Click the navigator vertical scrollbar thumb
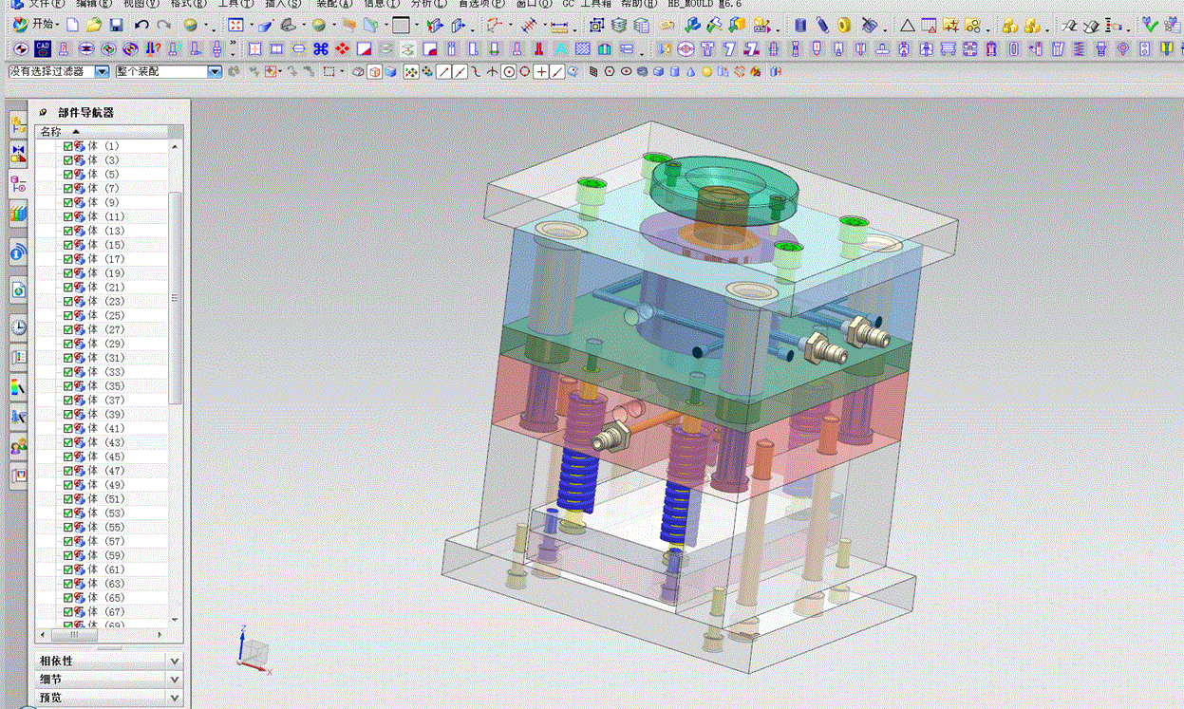Image resolution: width=1184 pixels, height=709 pixels. (175, 297)
